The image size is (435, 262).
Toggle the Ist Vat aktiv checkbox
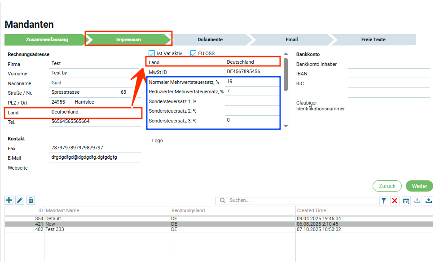(152, 53)
